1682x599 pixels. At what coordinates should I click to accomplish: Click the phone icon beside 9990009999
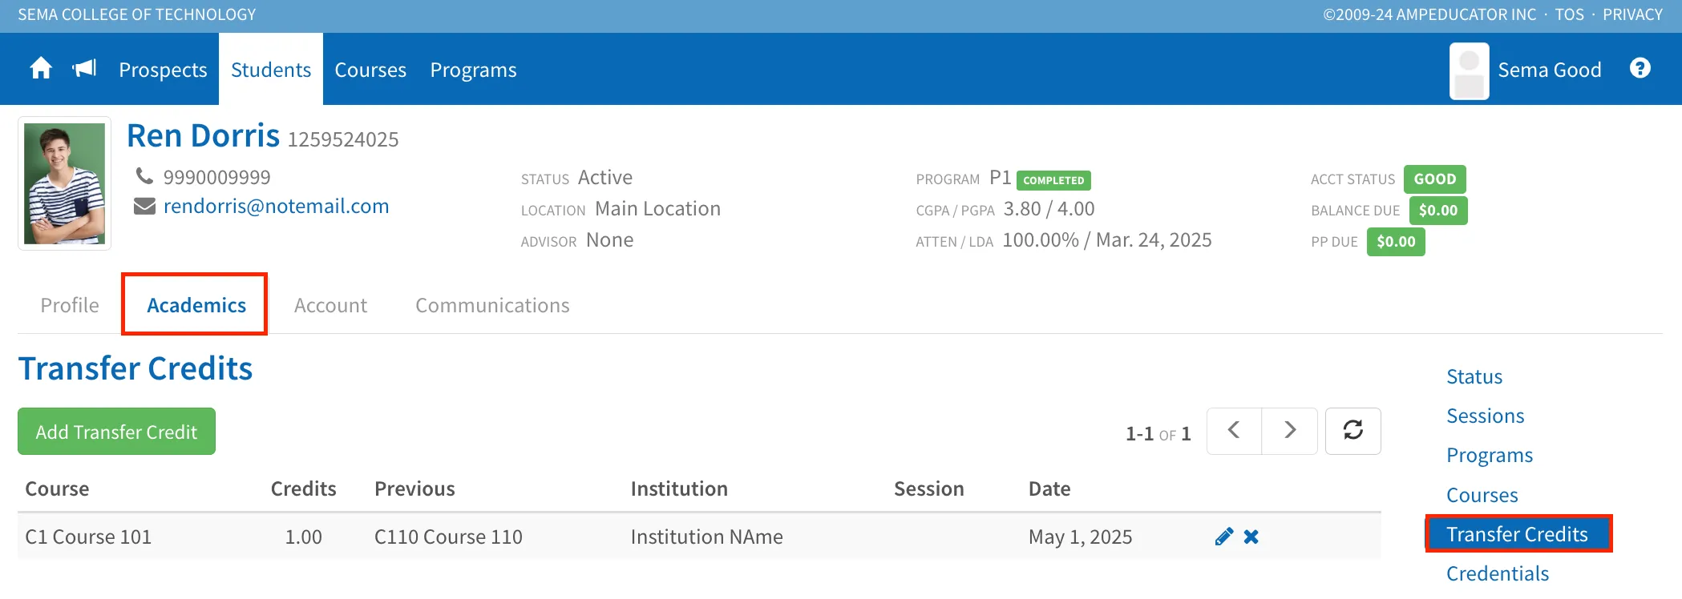pyautogui.click(x=144, y=175)
